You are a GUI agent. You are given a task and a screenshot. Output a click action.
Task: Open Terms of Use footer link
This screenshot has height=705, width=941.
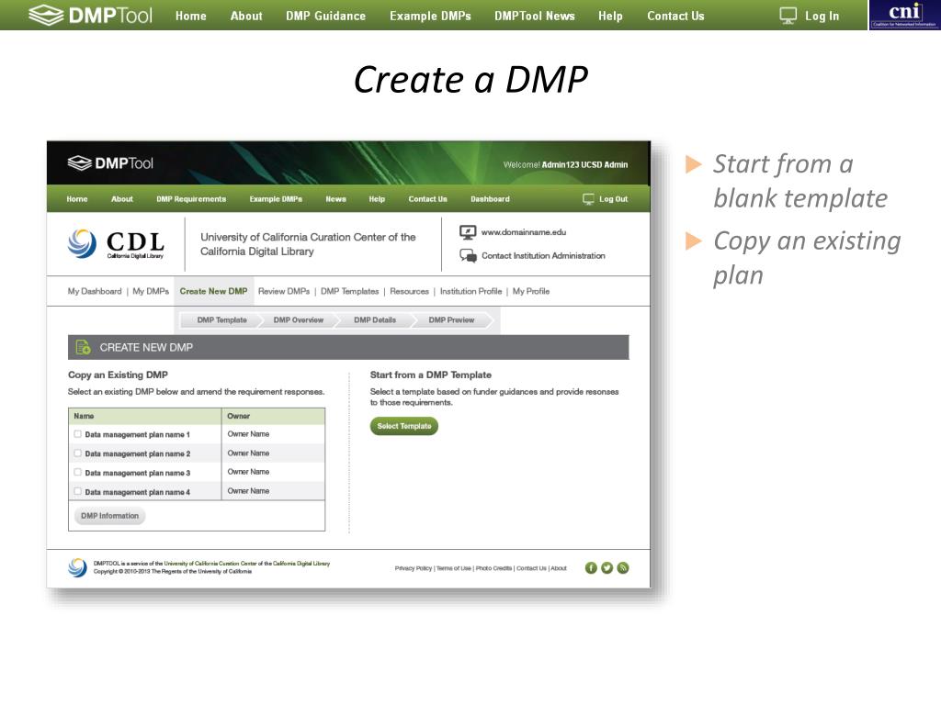click(453, 568)
